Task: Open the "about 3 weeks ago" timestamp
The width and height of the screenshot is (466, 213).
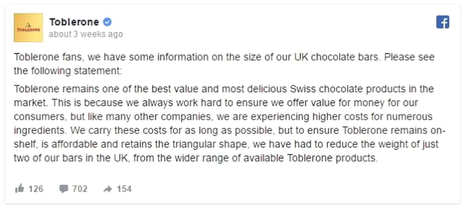Action: point(86,34)
